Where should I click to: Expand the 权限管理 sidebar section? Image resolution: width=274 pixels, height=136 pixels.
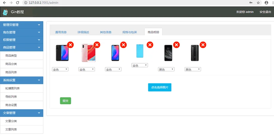point(21,40)
